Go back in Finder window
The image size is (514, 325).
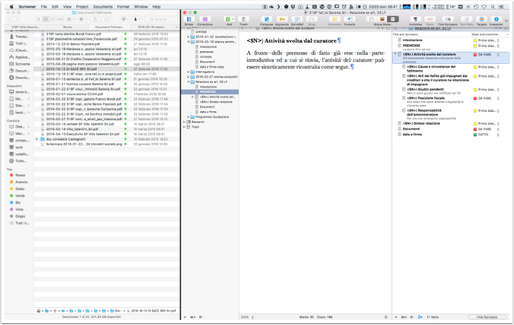[10, 20]
